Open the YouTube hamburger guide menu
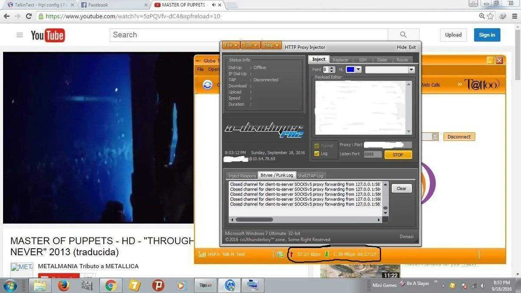This screenshot has height=293, width=521. click(20, 35)
